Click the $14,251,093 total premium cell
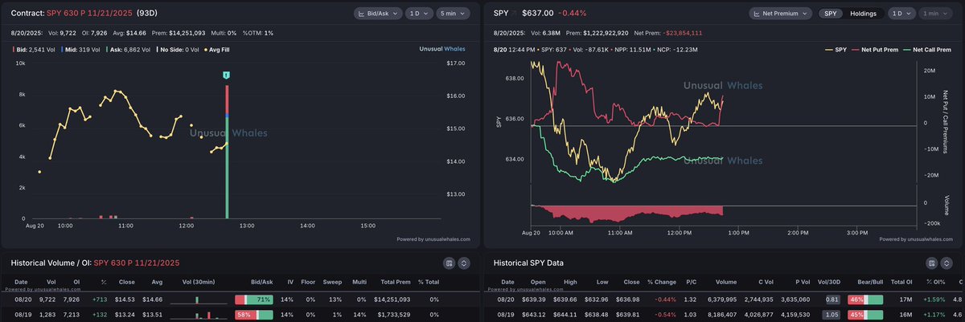The width and height of the screenshot is (965, 322). point(391,299)
